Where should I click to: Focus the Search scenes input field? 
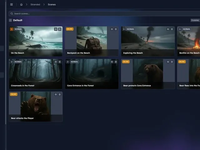[x=104, y=14]
